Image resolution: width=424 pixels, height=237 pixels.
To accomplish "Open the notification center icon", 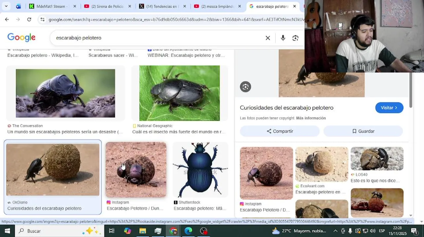I will coord(414,231).
